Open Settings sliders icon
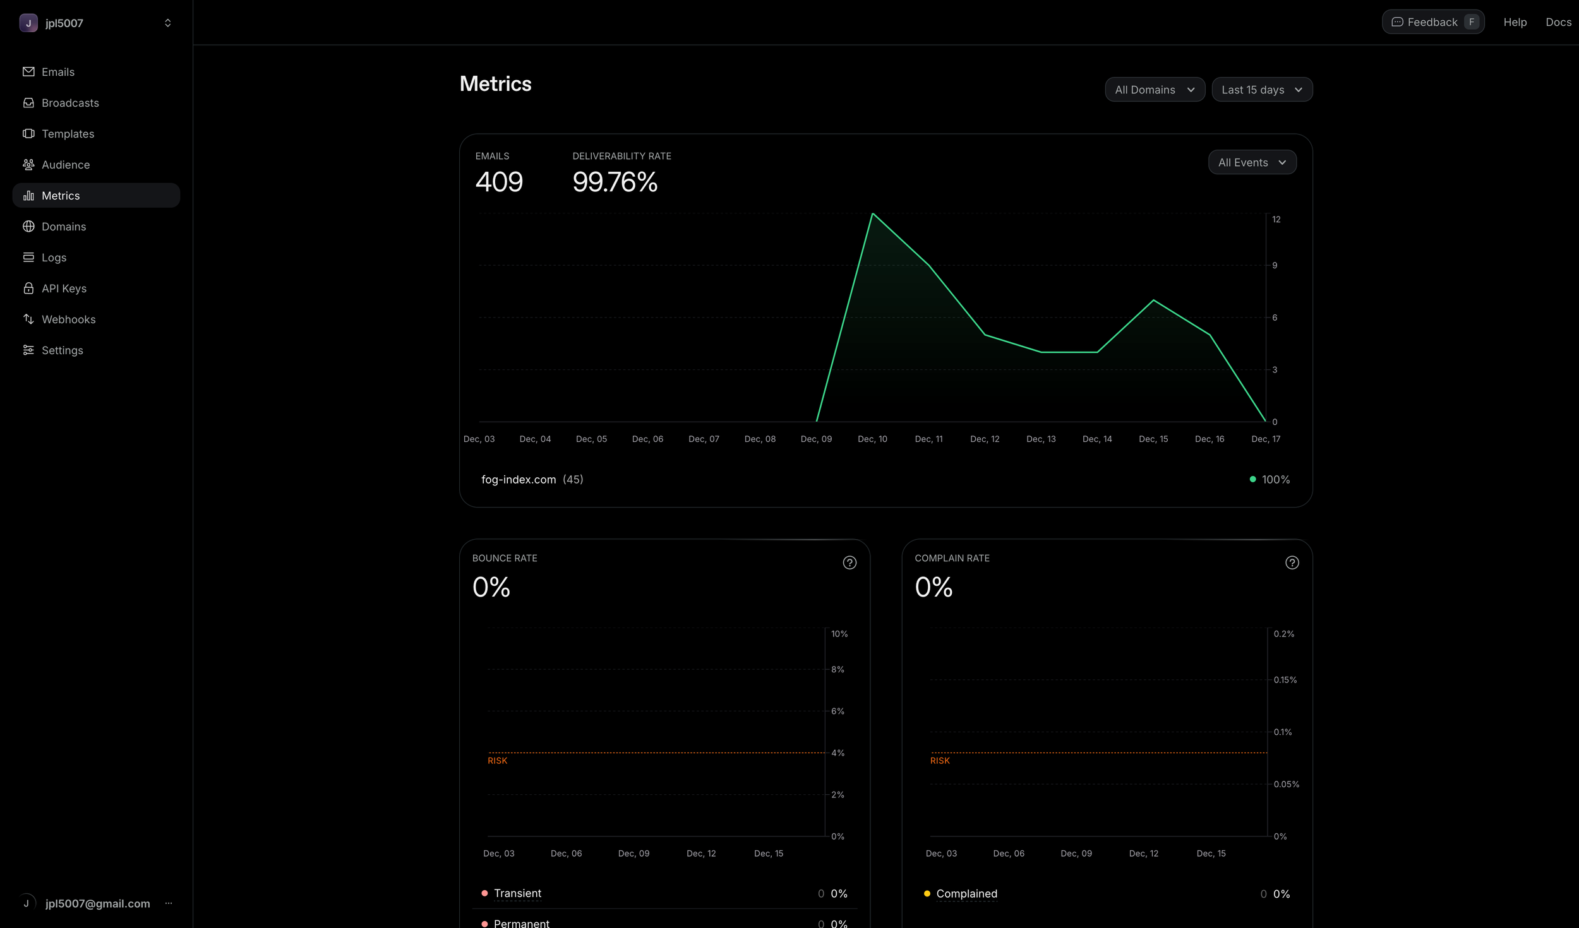The height and width of the screenshot is (928, 1579). [x=28, y=350]
